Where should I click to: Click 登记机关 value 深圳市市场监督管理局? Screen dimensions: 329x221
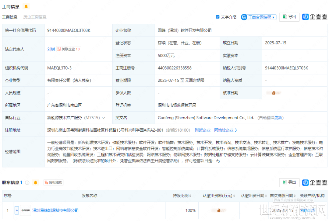coord(177,105)
